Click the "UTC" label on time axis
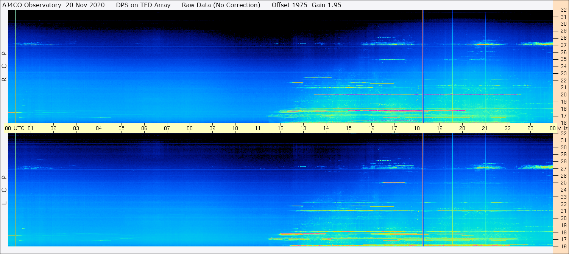This screenshot has width=569, height=254. click(19, 128)
